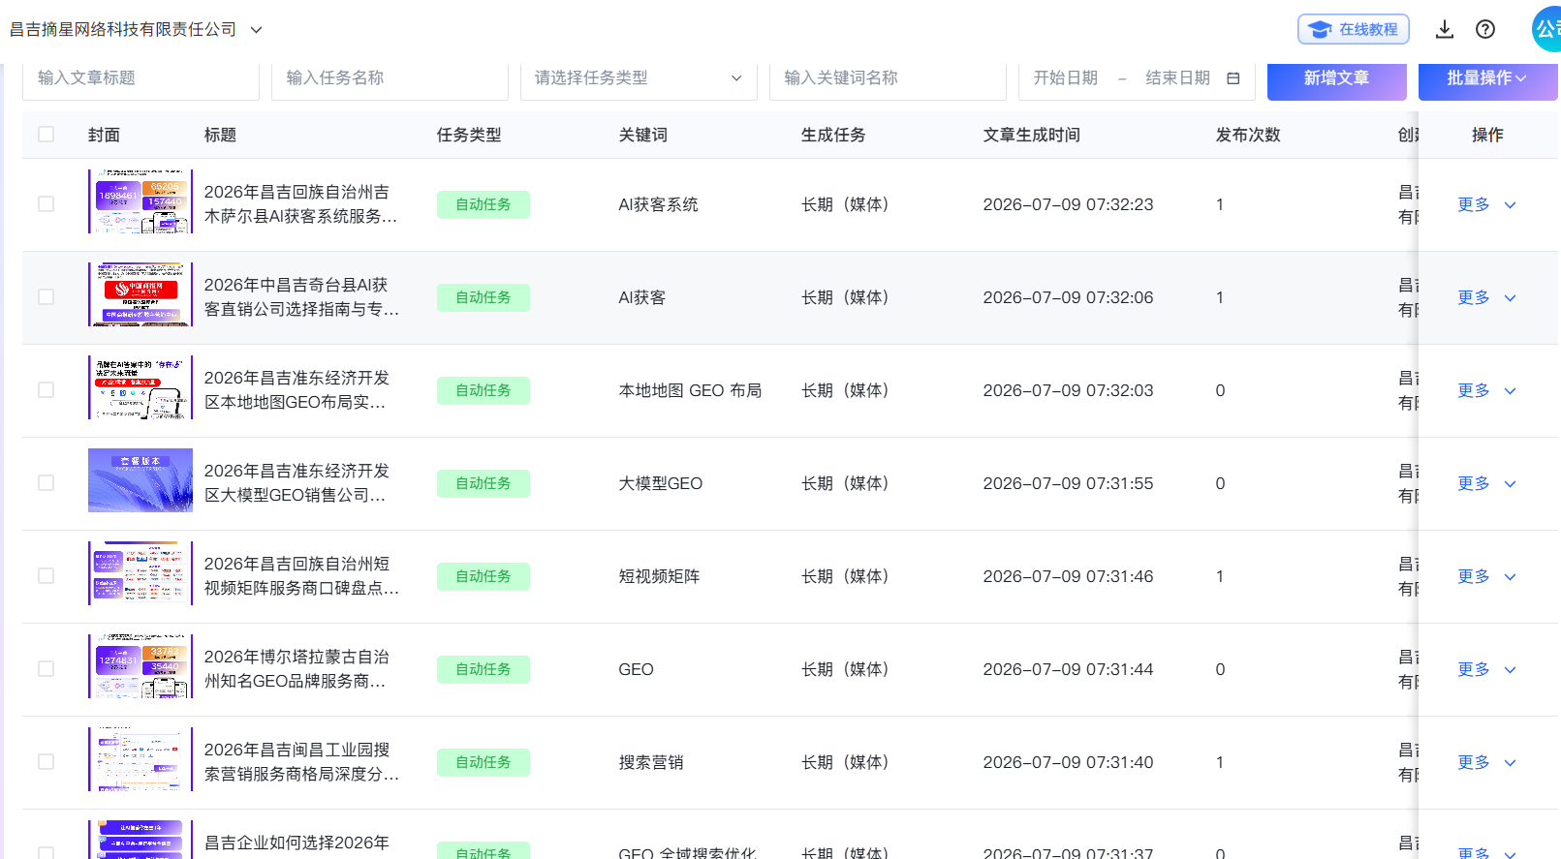Open the help question-mark icon
The image size is (1561, 859).
[1485, 29]
